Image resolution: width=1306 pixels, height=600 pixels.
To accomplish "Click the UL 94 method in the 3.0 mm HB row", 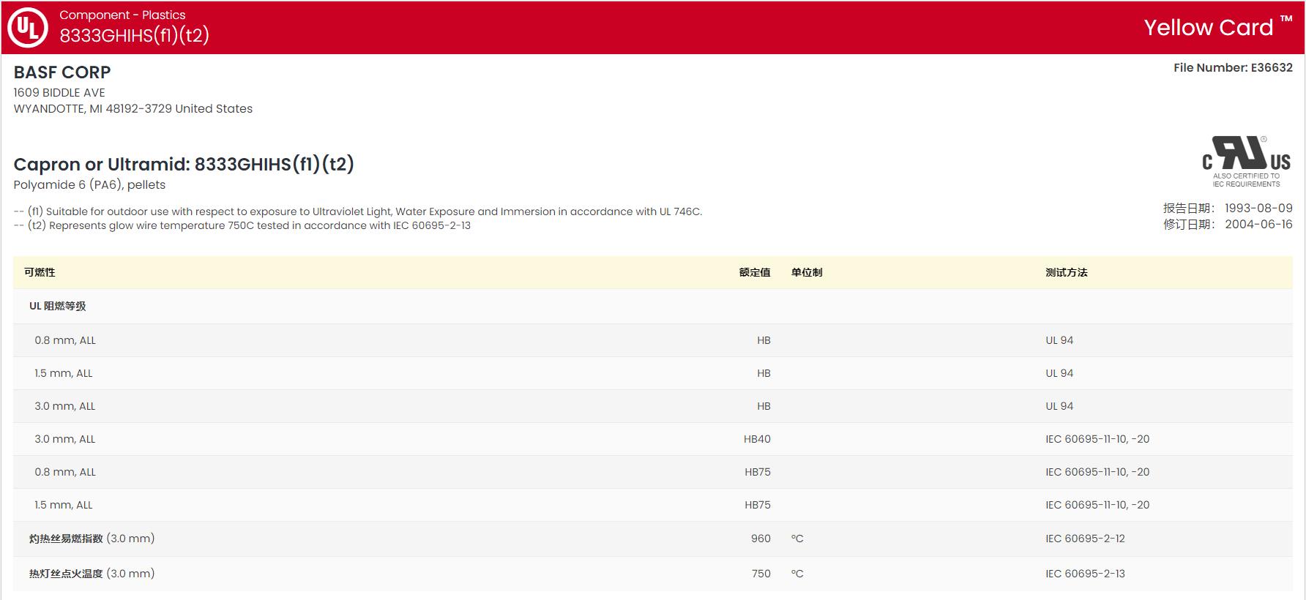I will [x=1059, y=406].
